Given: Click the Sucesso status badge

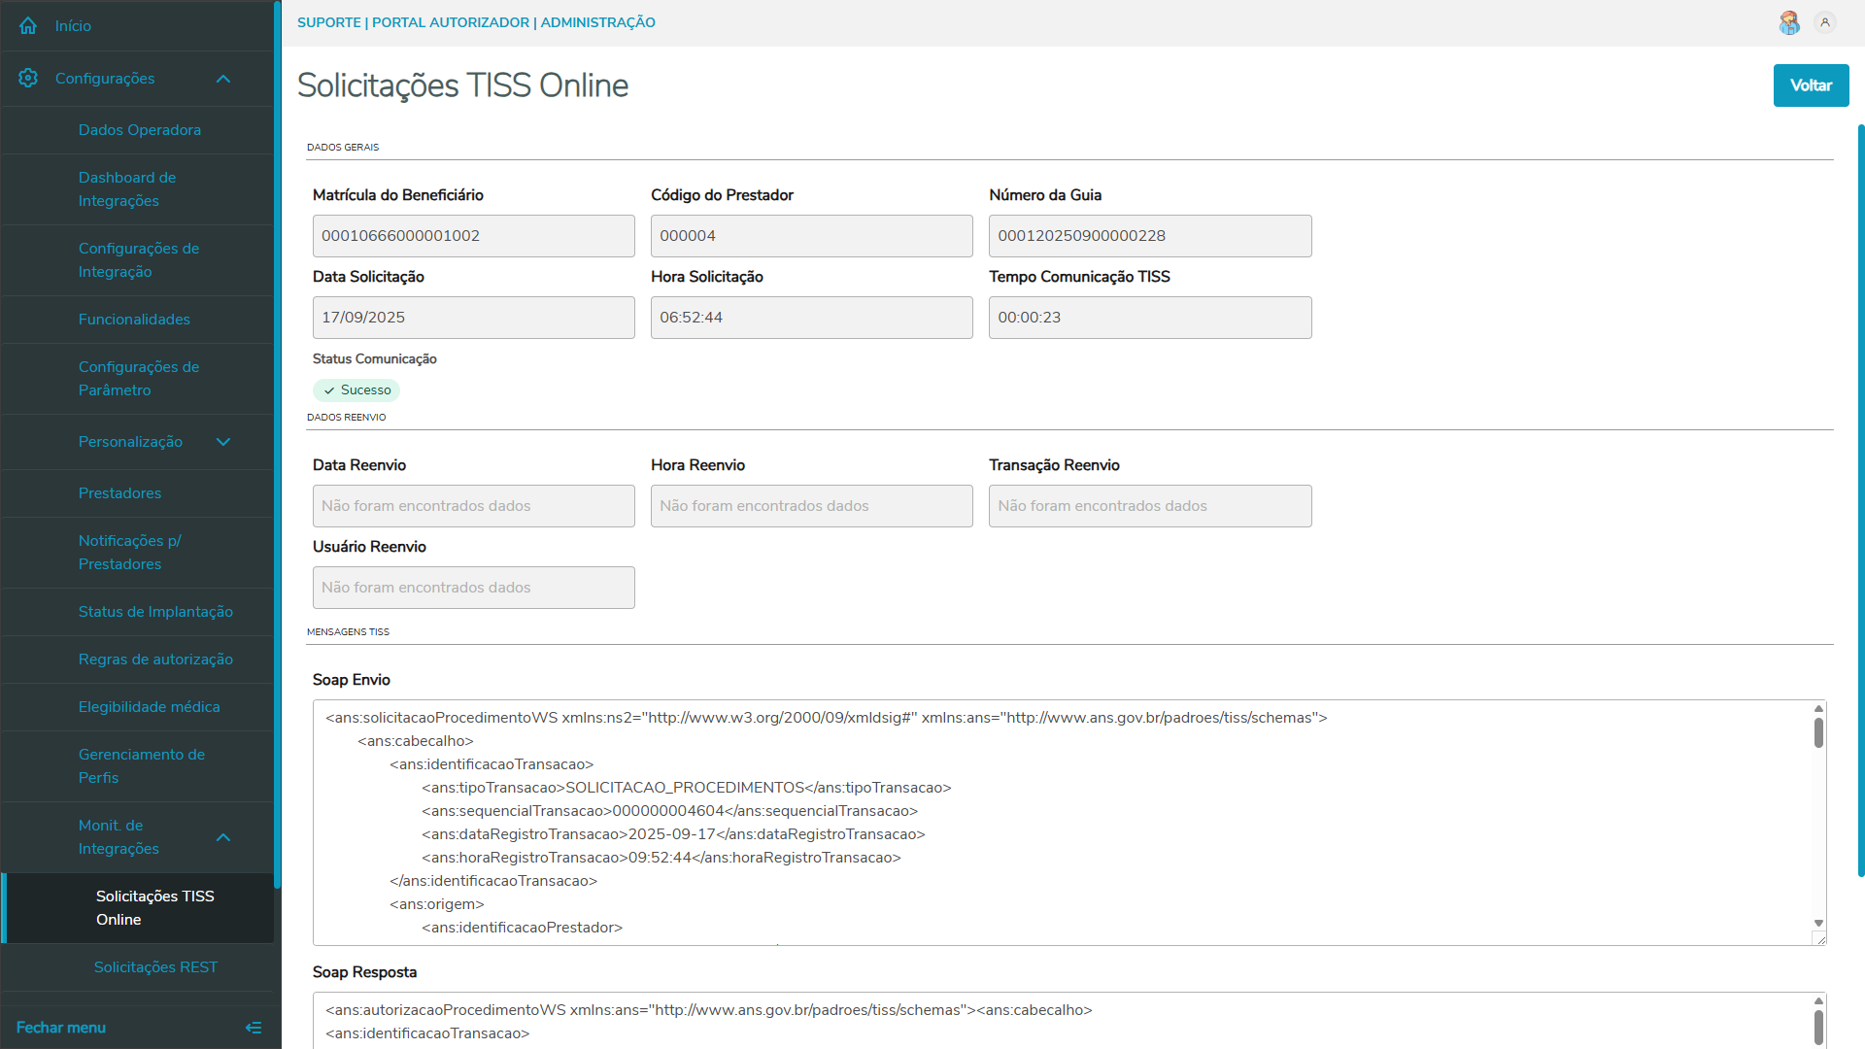Looking at the screenshot, I should click(356, 390).
